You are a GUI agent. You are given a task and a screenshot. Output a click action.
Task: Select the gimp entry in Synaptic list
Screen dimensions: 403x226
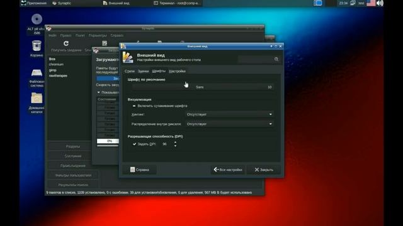[52, 70]
